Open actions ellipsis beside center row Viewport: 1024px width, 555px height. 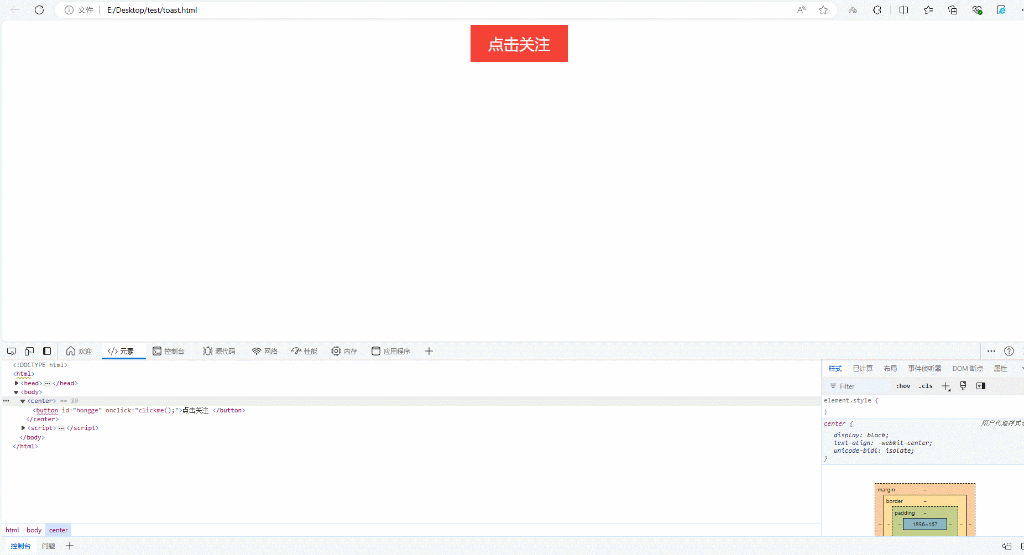click(6, 401)
